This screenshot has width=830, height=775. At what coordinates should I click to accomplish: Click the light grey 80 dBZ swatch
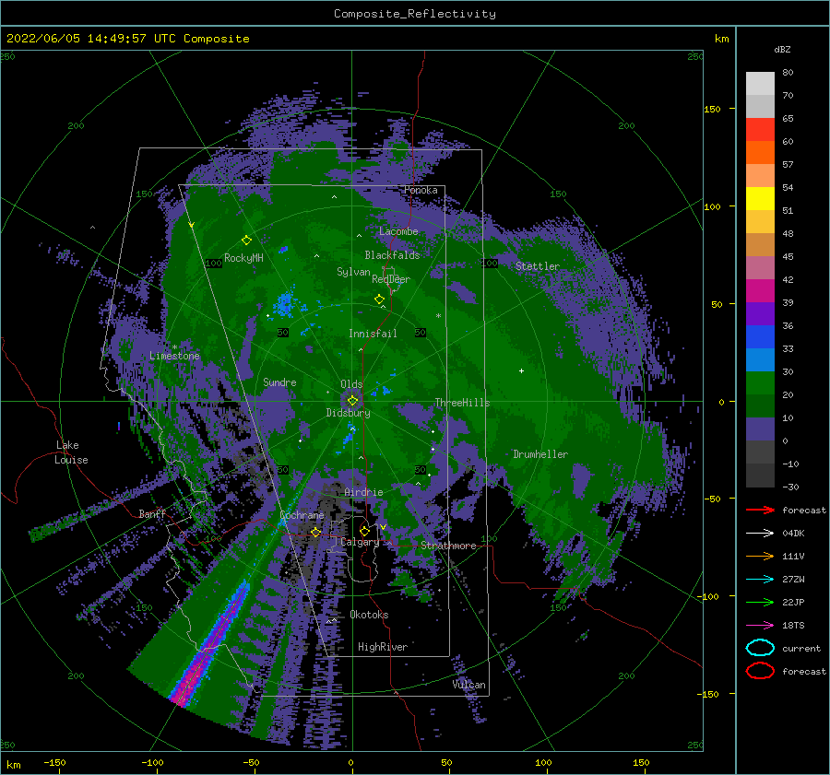pos(760,84)
